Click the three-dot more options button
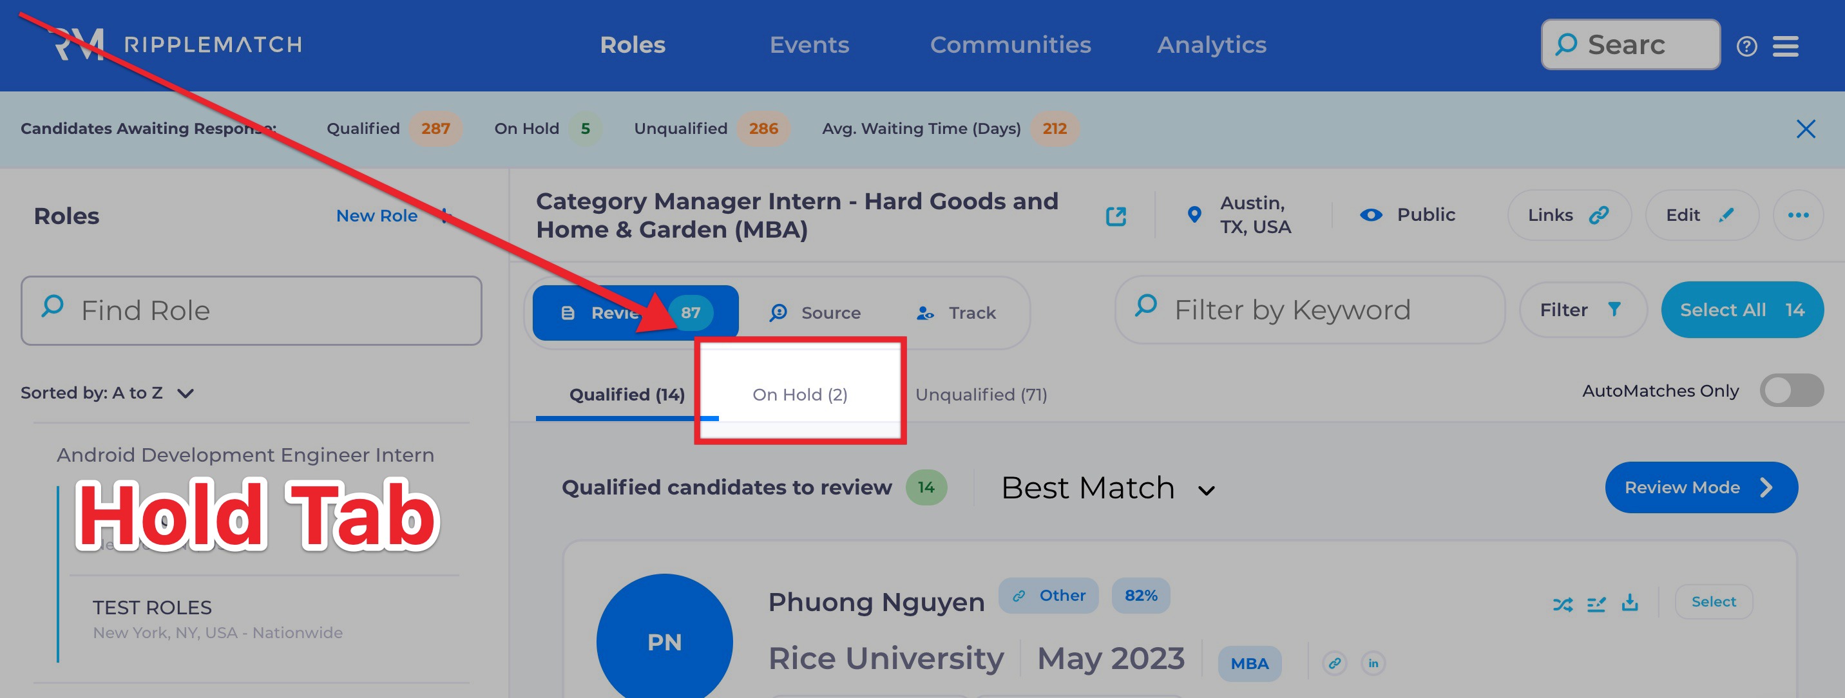 pyautogui.click(x=1798, y=215)
